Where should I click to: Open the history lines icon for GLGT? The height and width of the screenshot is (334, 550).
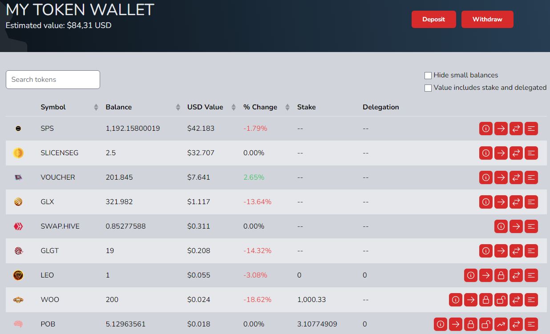tap(531, 251)
